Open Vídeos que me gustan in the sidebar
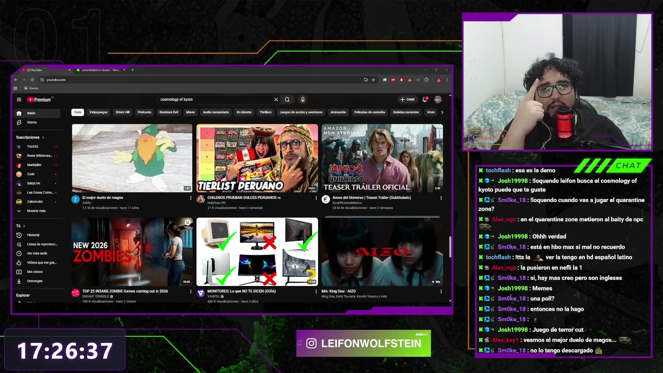Screen dimensions: 663x373 point(38,263)
